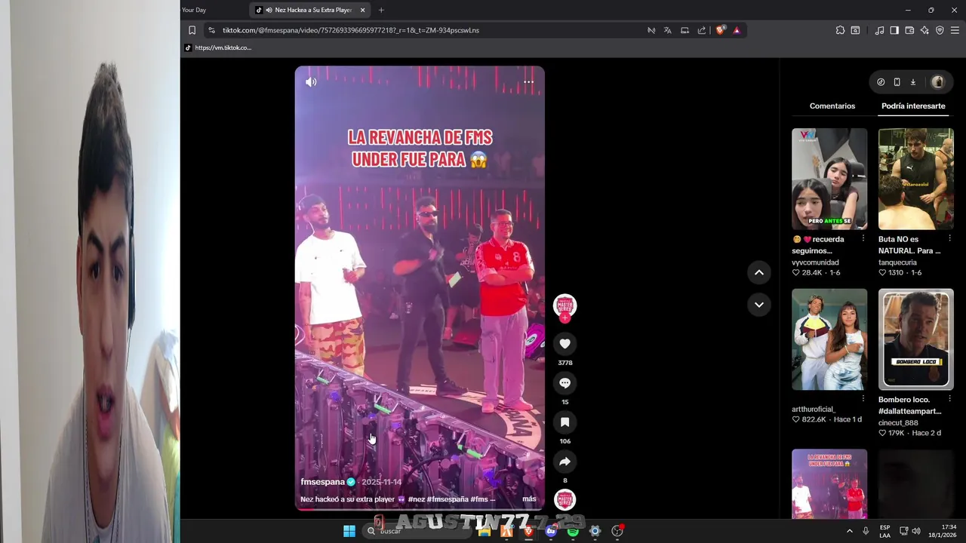Open the Windows Start menu
Screen dimensions: 966x543
click(349, 531)
